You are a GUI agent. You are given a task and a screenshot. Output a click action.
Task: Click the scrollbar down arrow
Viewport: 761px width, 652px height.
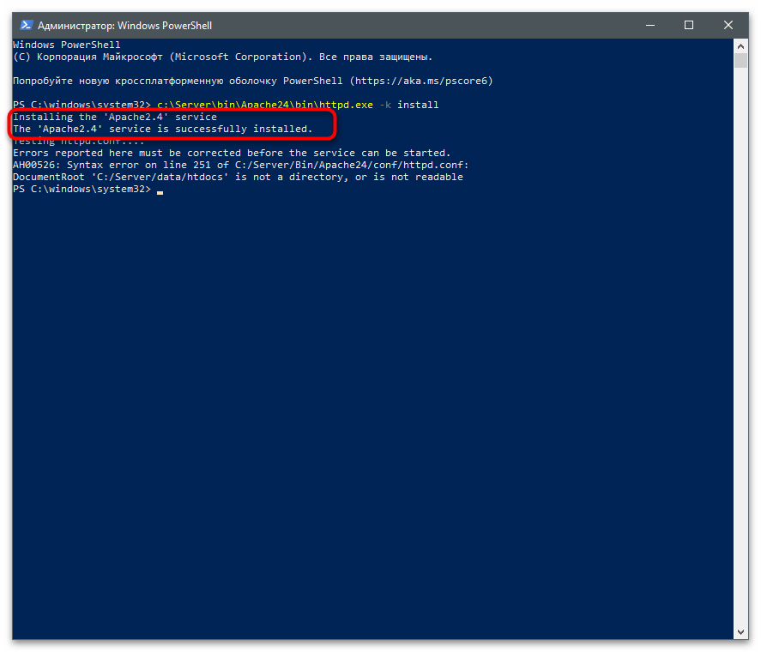pos(740,634)
